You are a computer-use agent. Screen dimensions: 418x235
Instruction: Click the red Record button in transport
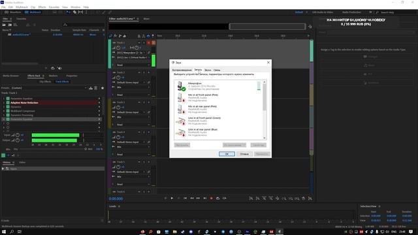click(x=212, y=198)
